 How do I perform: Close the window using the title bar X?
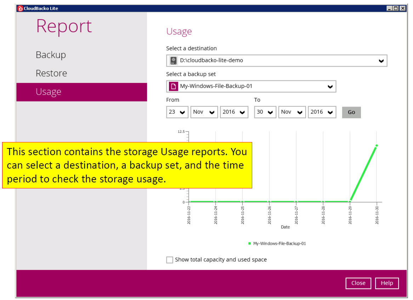tap(402, 9)
